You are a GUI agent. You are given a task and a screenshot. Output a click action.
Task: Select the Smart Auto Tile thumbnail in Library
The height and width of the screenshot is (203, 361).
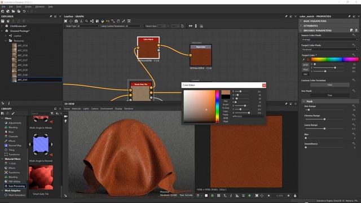[41, 177]
